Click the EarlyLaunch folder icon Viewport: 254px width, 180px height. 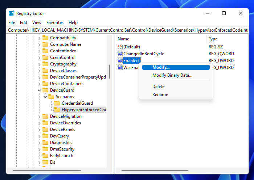tap(45, 156)
